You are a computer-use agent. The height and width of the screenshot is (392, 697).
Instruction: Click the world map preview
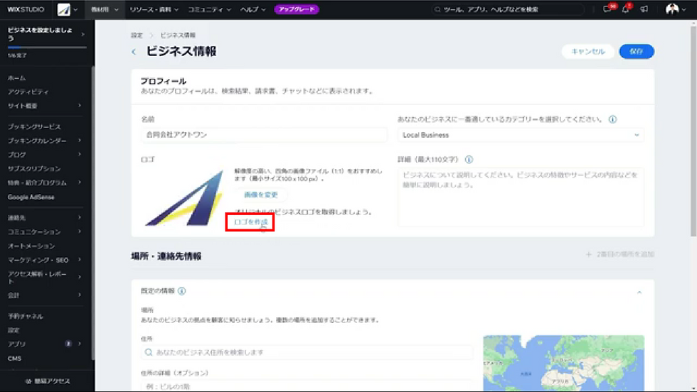click(563, 363)
